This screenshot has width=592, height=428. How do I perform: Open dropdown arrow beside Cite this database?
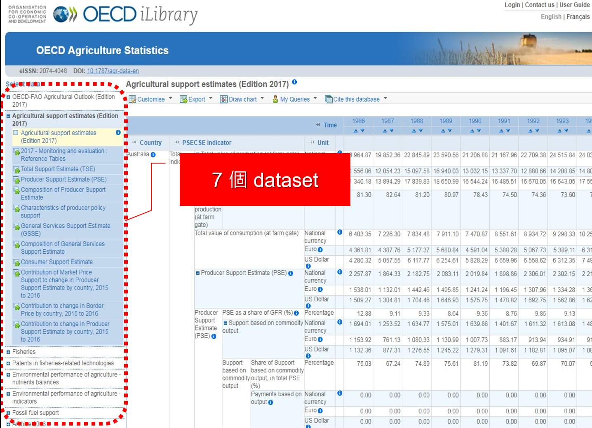click(385, 98)
